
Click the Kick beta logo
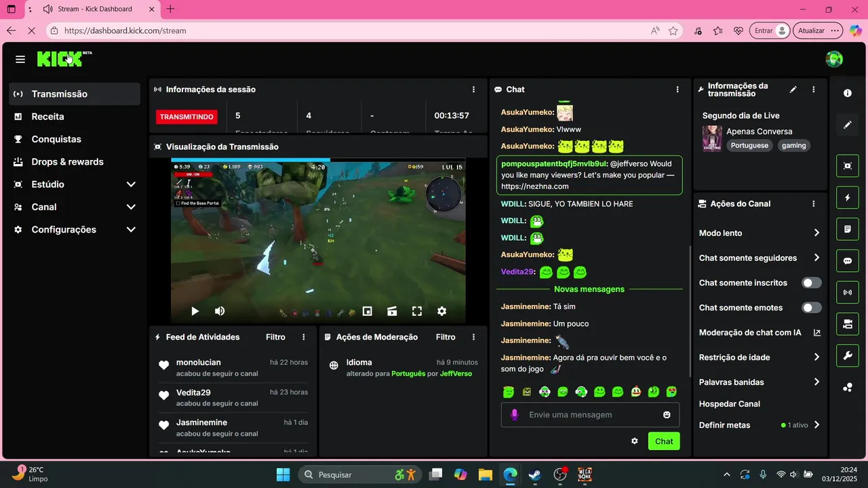point(64,59)
